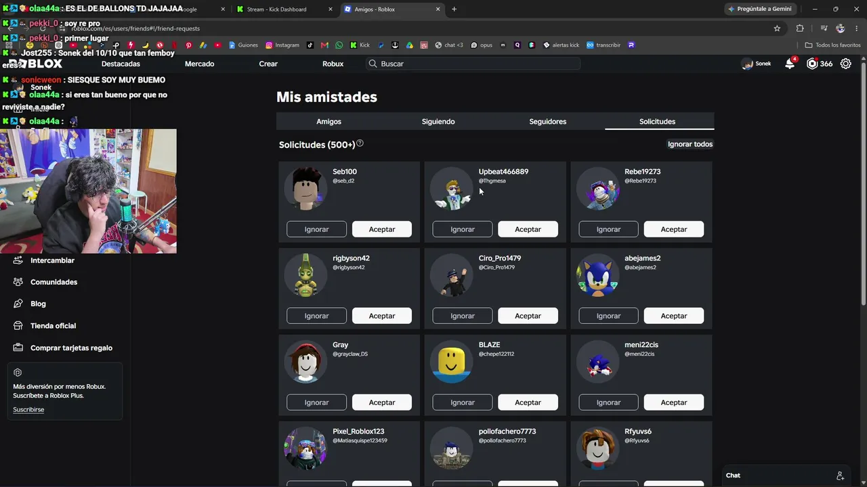The height and width of the screenshot is (487, 867).
Task: Open Comunidades in the sidebar
Action: 54,282
